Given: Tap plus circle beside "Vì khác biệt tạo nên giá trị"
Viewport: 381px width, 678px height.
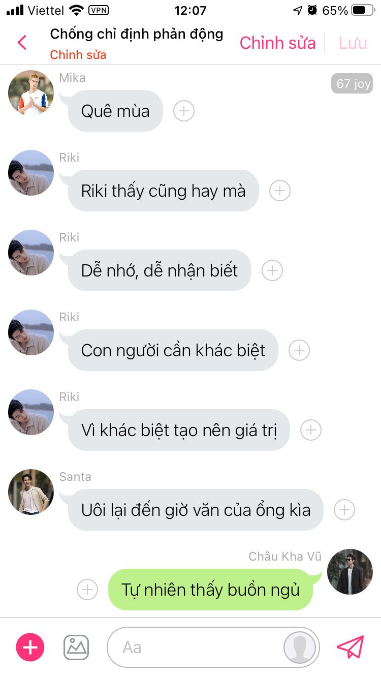Looking at the screenshot, I should coord(311,429).
